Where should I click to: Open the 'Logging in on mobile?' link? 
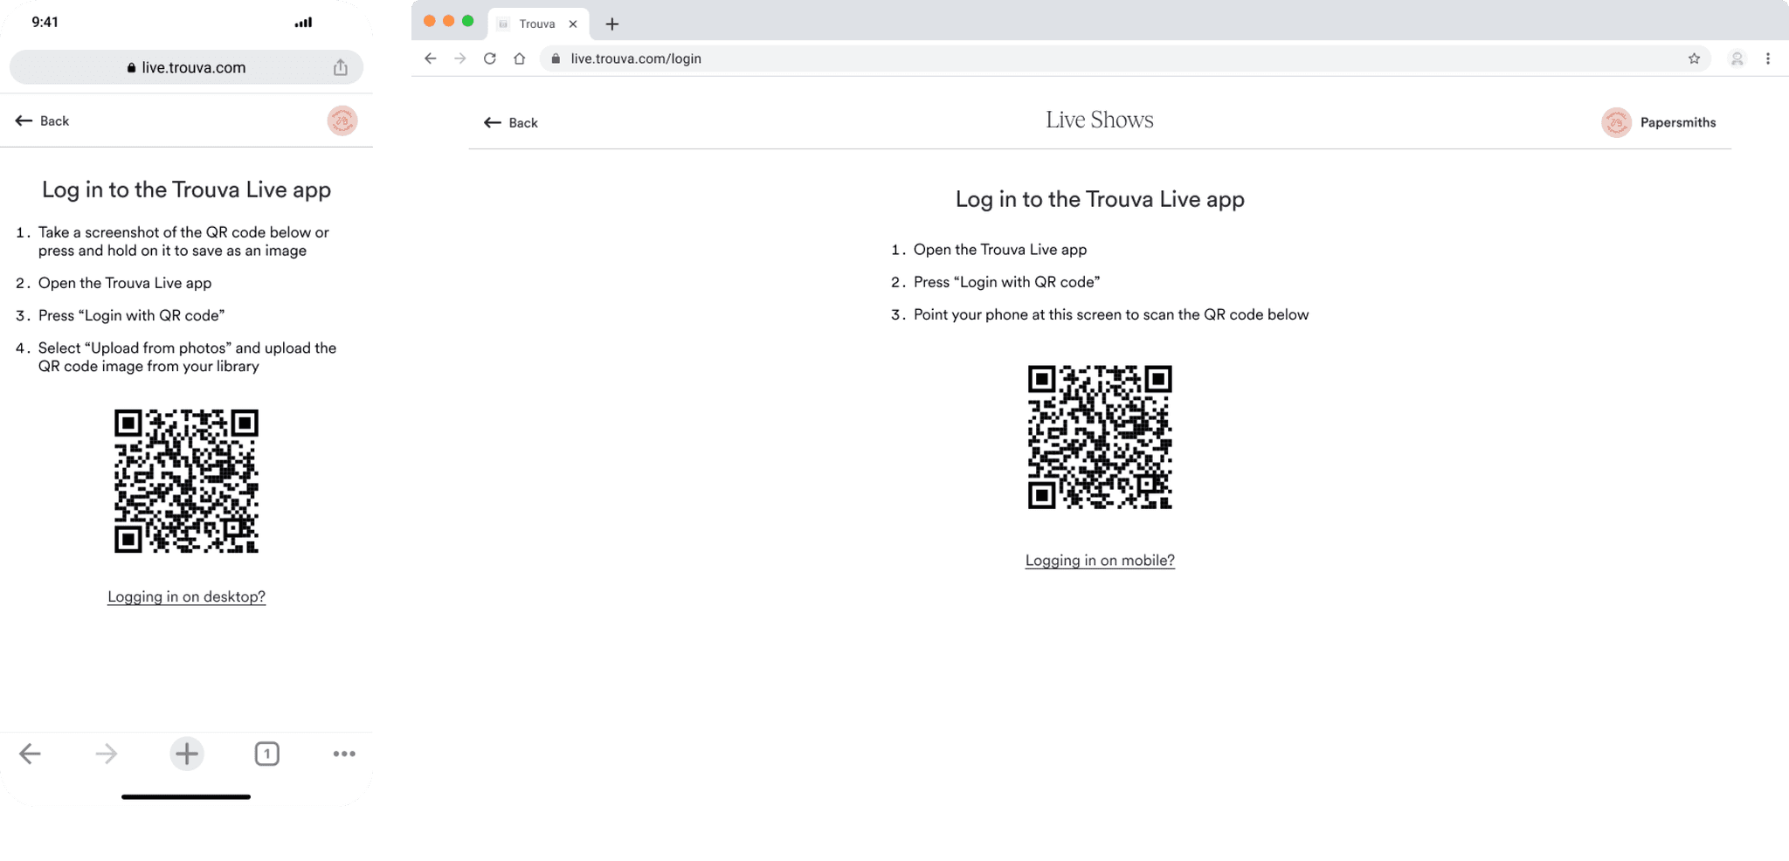click(x=1100, y=561)
